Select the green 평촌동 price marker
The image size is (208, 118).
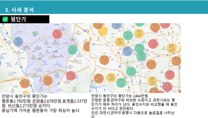pyautogui.click(x=72, y=50)
